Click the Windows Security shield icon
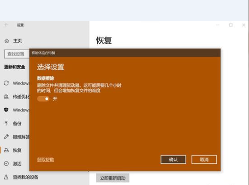249x185 pixels. pyautogui.click(x=6, y=110)
